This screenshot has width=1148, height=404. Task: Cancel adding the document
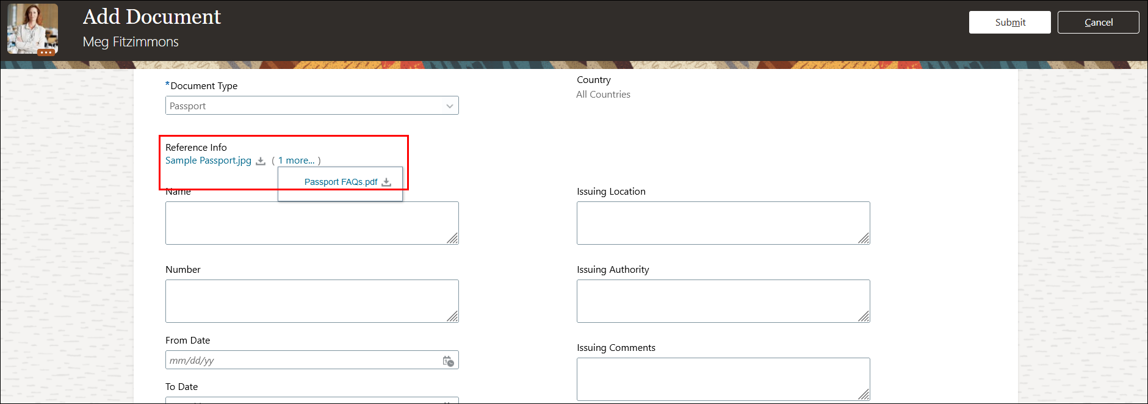pos(1098,23)
